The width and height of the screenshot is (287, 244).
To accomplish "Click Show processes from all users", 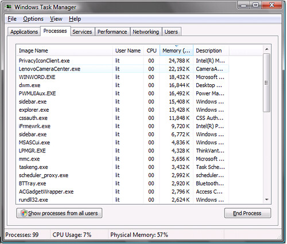I will tap(59, 213).
